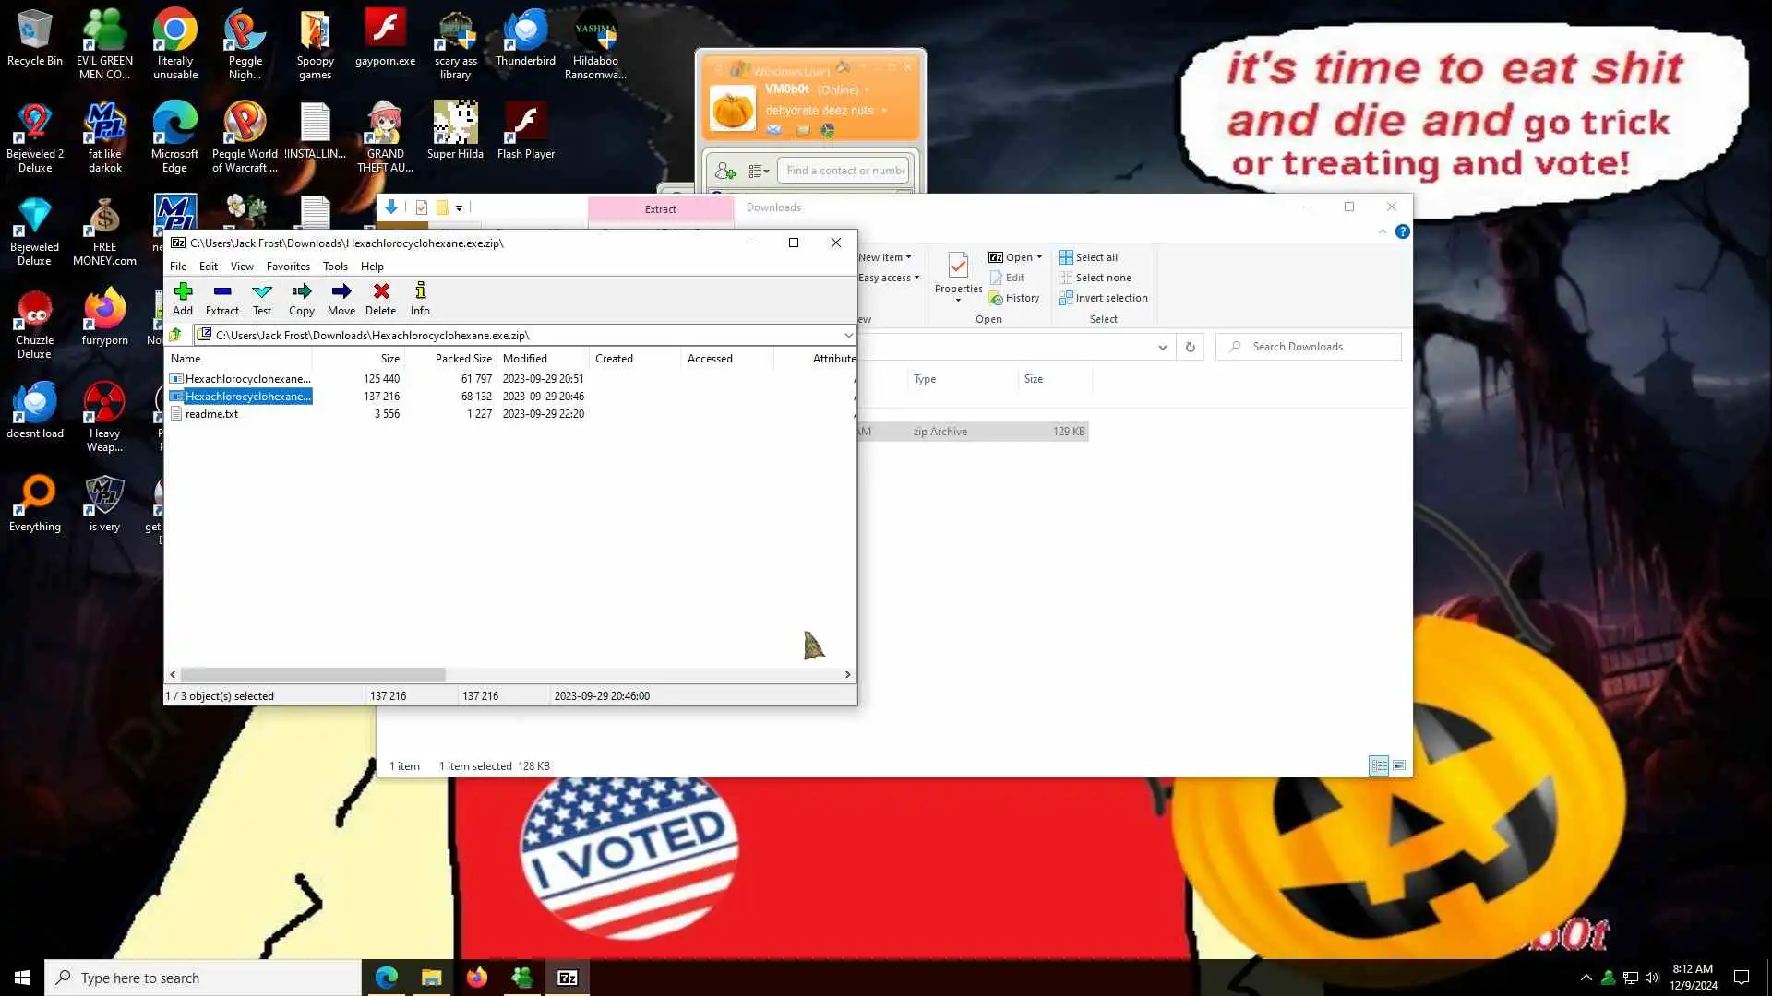This screenshot has height=996, width=1772.
Task: Switch Explorer to details list view
Action: [1379, 765]
